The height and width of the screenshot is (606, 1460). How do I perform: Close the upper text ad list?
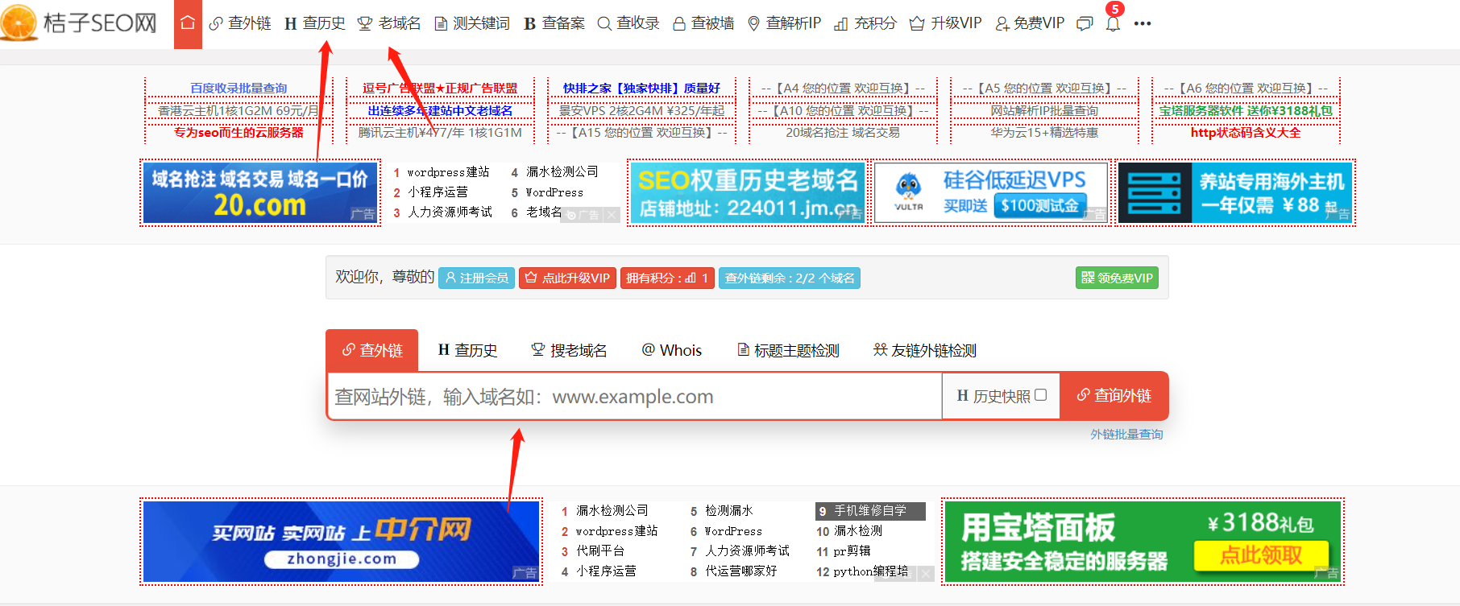coord(612,215)
